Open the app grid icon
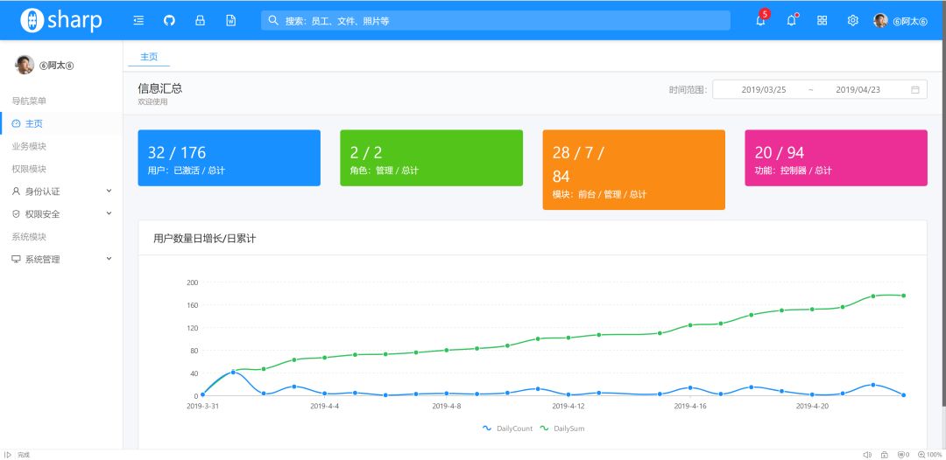 [822, 20]
